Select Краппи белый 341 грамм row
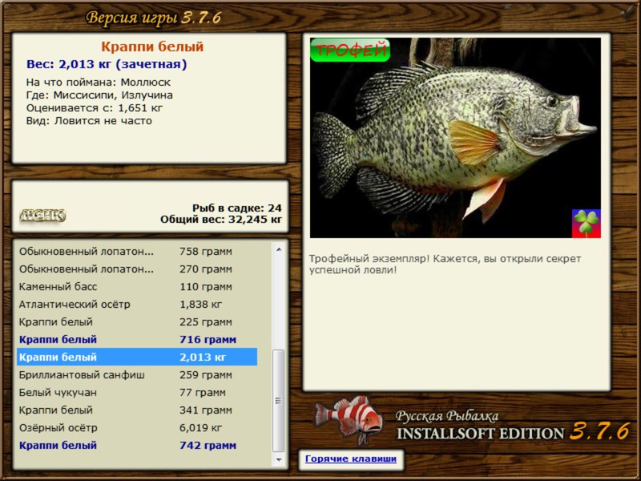Viewport: 641px width, 481px height. 137,410
